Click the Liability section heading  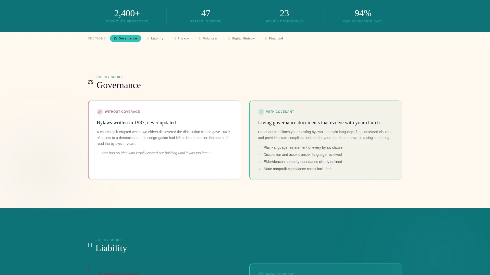[111, 248]
